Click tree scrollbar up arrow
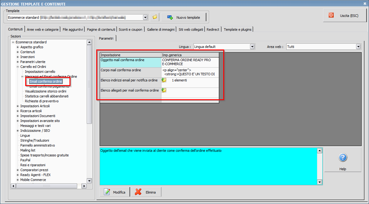 (x=89, y=42)
